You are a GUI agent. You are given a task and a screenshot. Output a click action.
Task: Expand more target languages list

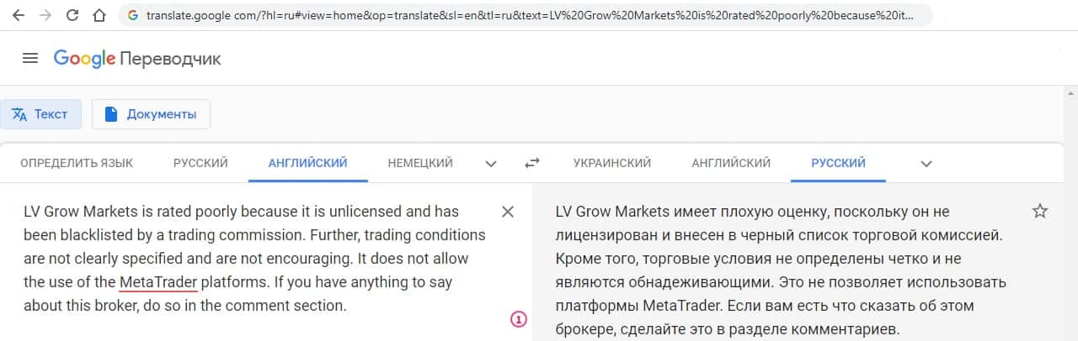point(926,163)
